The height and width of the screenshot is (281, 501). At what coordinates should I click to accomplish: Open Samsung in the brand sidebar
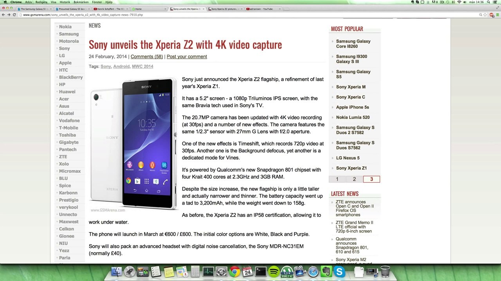click(69, 34)
